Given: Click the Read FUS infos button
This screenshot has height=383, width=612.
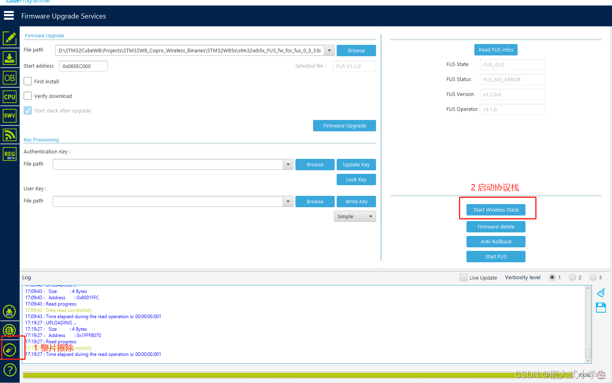Looking at the screenshot, I should click(x=496, y=50).
